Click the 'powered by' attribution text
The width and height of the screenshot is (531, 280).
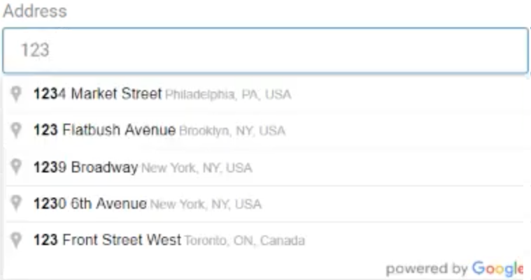click(426, 269)
